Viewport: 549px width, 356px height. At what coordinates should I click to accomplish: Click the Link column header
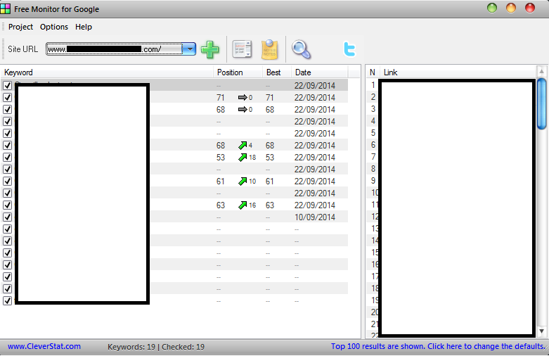[x=458, y=72]
